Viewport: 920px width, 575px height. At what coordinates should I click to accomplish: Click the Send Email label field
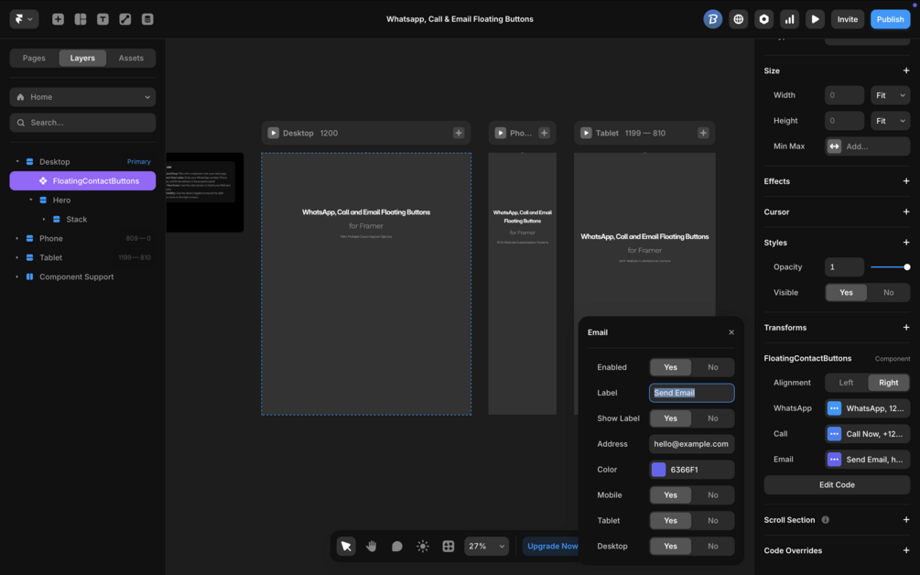692,393
